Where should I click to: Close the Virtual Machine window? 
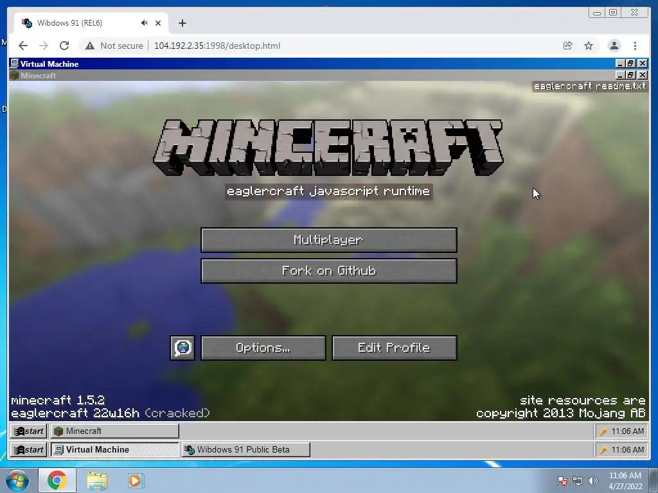(x=643, y=64)
